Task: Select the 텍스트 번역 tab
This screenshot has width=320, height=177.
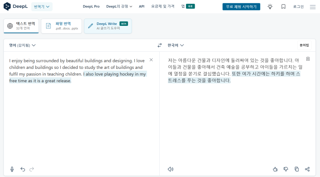Action: [x=21, y=26]
